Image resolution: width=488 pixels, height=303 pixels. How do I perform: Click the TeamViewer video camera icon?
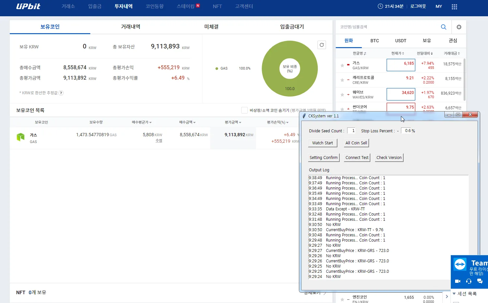(x=458, y=281)
